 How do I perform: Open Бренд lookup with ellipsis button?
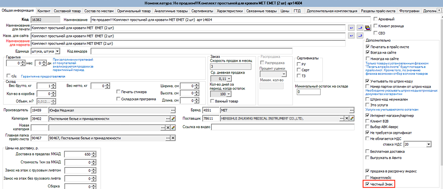tap(352, 110)
